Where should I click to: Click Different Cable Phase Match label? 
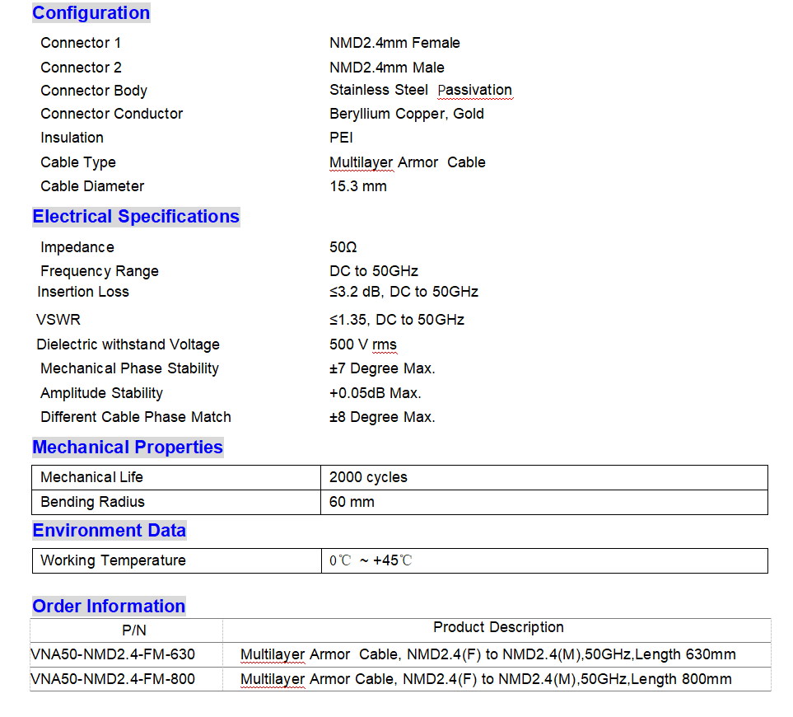pos(136,417)
